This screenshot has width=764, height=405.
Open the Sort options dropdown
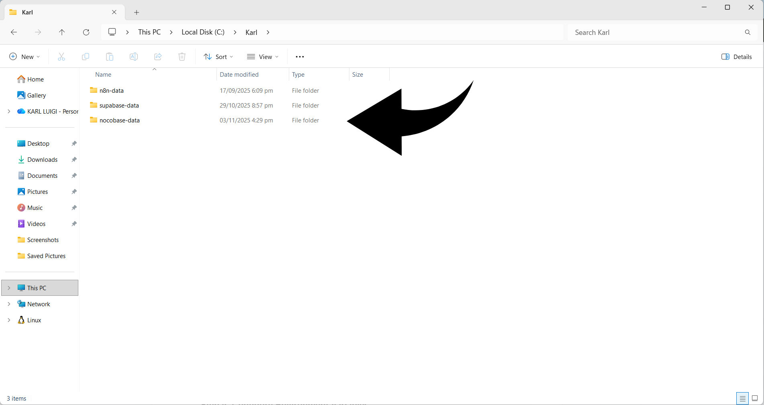coord(218,57)
